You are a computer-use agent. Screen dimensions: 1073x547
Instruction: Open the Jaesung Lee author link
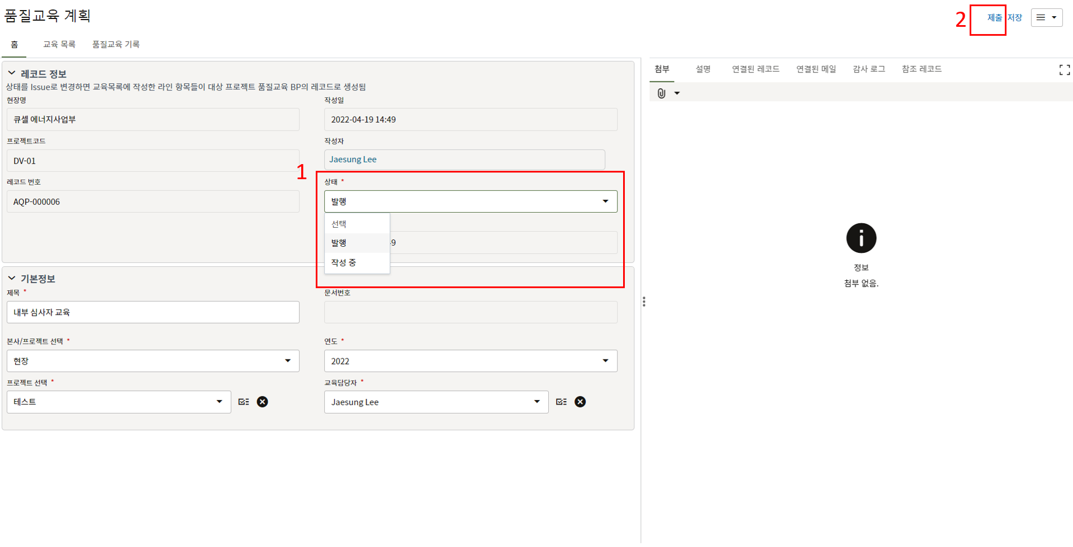pos(353,160)
